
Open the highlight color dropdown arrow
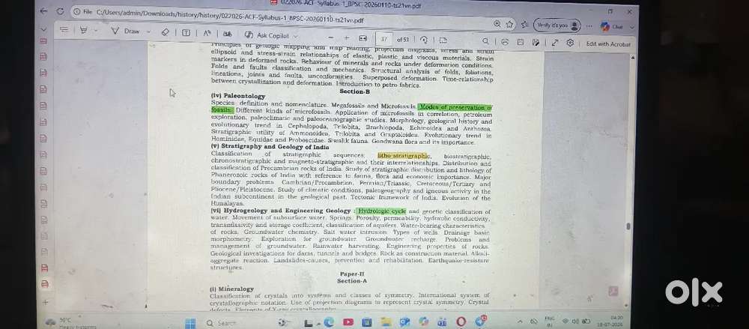(x=96, y=31)
